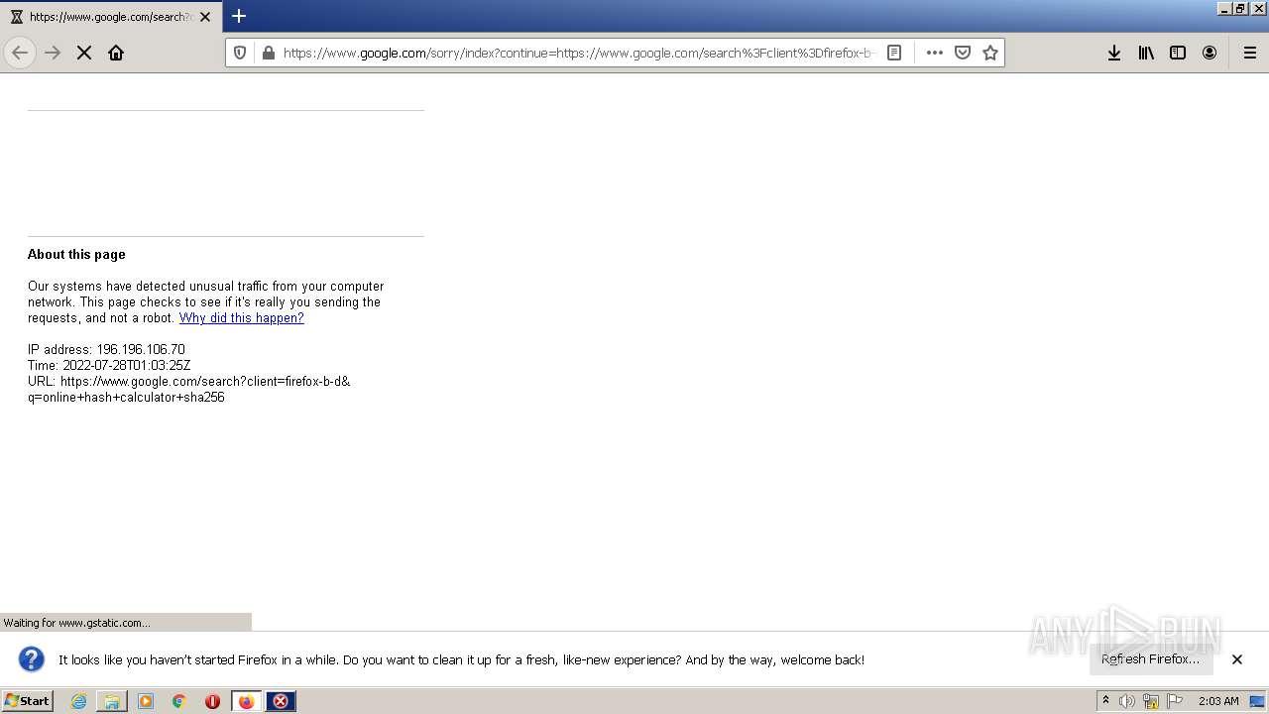The image size is (1269, 714).
Task: Switch to Firefox taskbar button
Action: 246,701
